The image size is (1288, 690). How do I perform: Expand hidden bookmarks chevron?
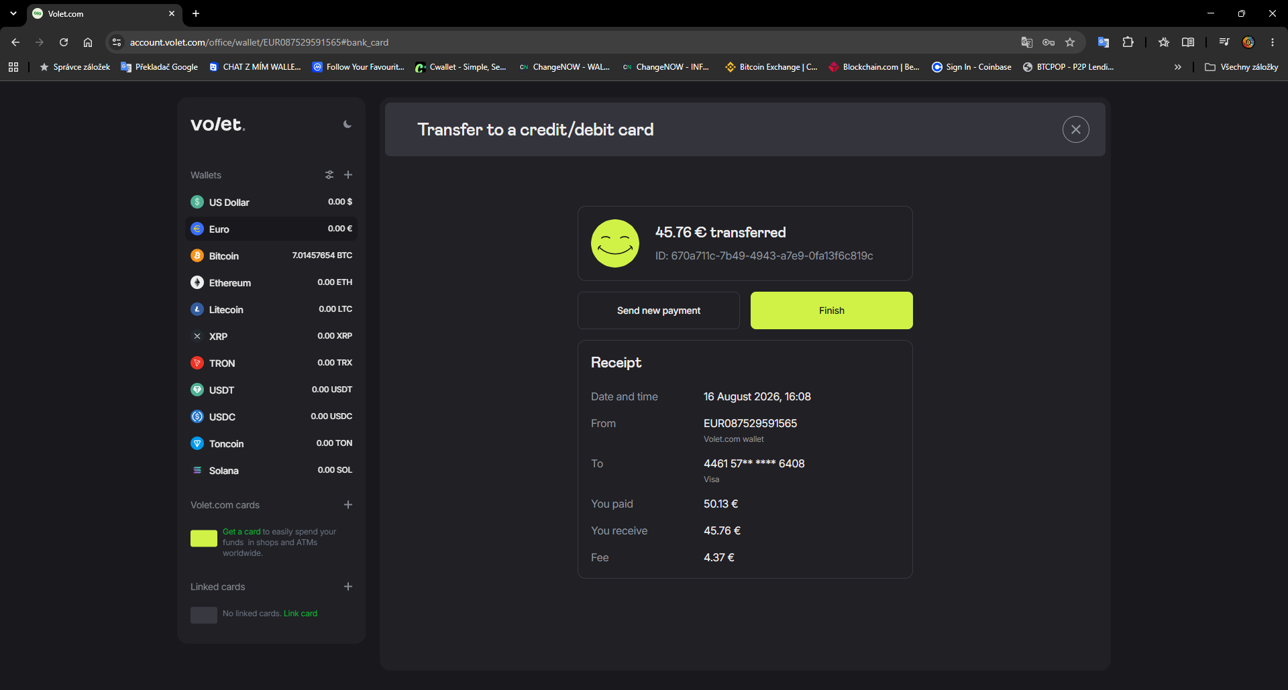click(1177, 67)
